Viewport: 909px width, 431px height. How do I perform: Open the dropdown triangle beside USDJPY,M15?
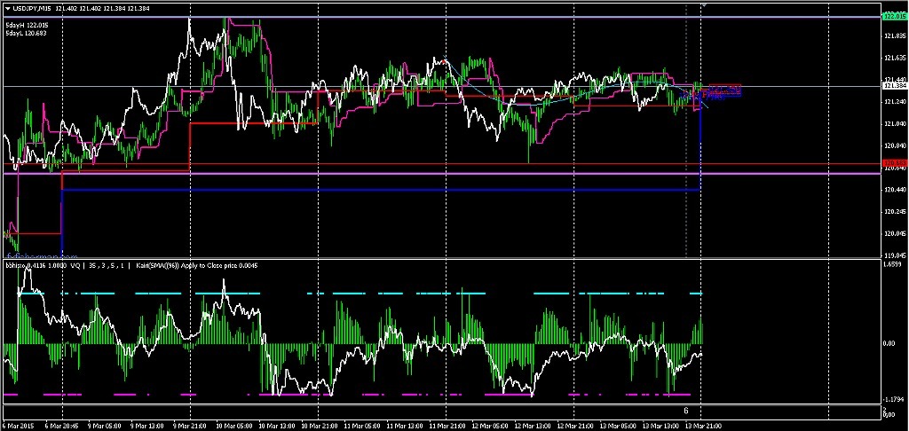coord(7,8)
